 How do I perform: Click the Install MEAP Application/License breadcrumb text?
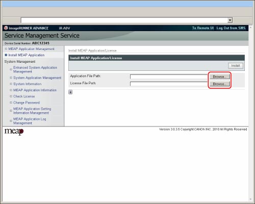[92, 50]
